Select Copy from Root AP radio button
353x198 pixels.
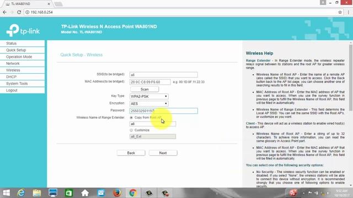click(131, 118)
